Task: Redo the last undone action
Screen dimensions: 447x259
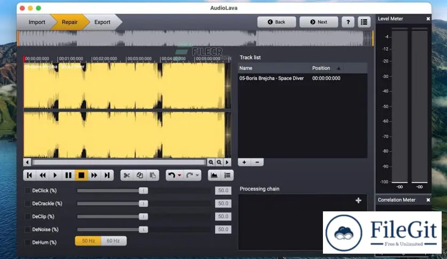Action: point(190,175)
